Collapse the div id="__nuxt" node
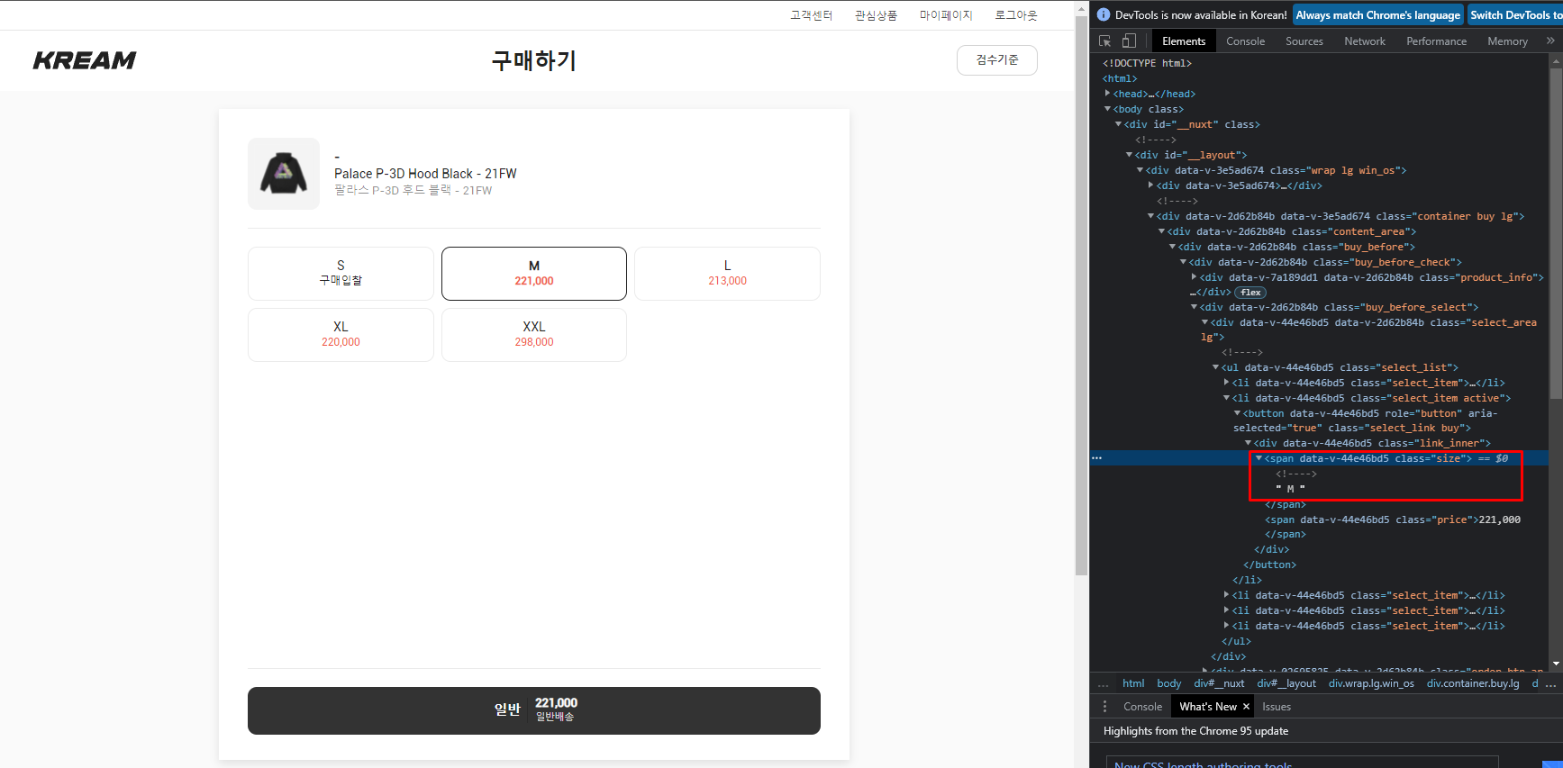 tap(1119, 124)
